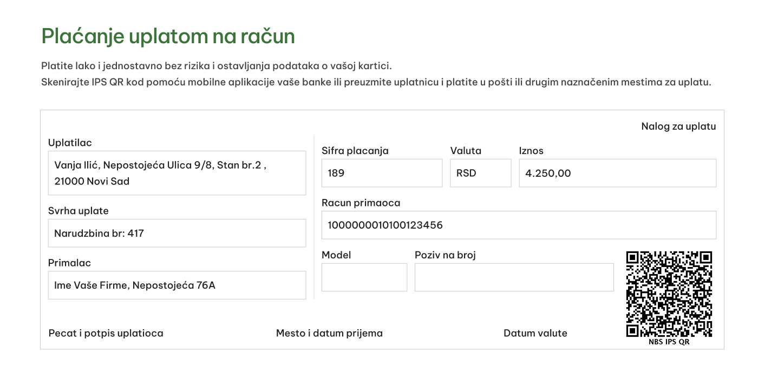The width and height of the screenshot is (758, 373).
Task: Click the Uplatilac name input field
Action: (177, 172)
